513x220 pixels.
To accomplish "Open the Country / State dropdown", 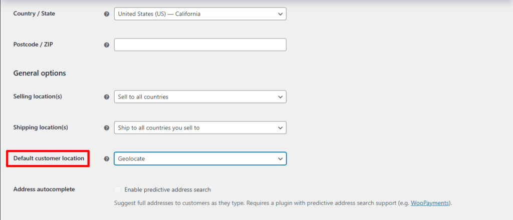I will pos(200,14).
